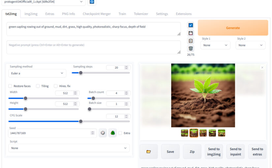Select the fifth gallery thumbnail

coord(222,133)
